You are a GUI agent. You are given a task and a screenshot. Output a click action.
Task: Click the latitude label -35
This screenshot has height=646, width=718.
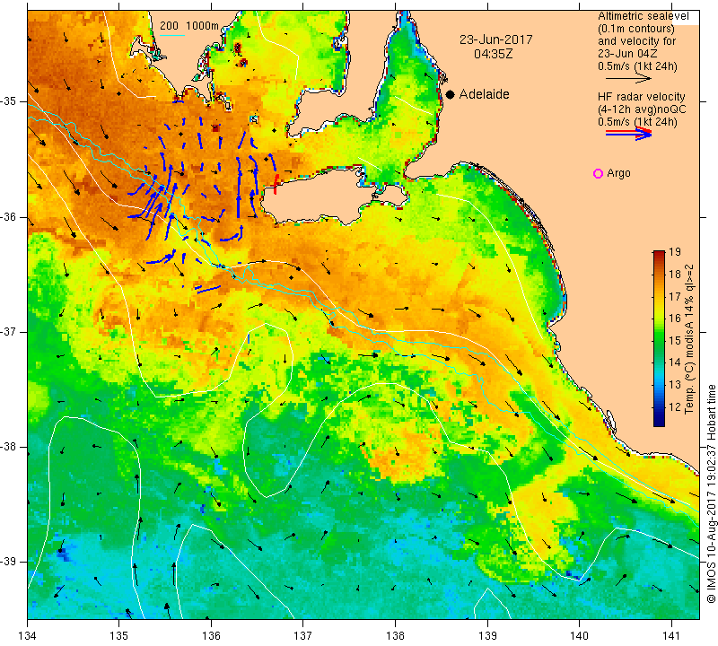tap(9, 101)
